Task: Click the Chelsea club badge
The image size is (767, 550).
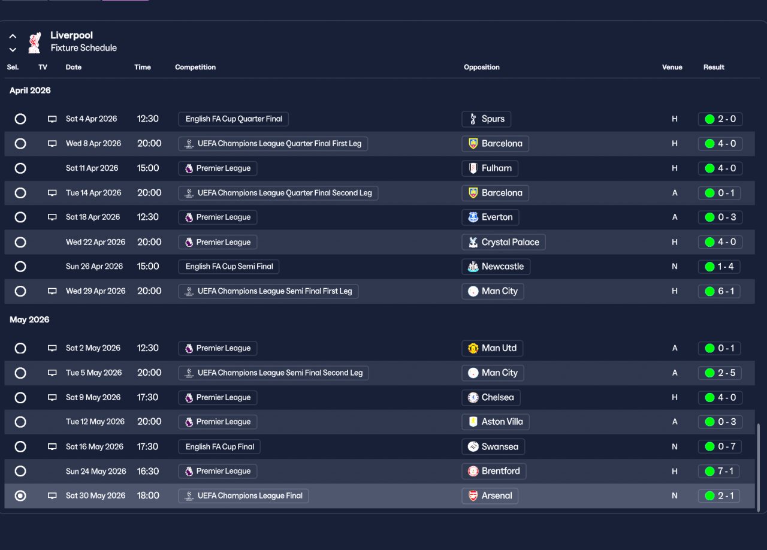Action: click(473, 397)
